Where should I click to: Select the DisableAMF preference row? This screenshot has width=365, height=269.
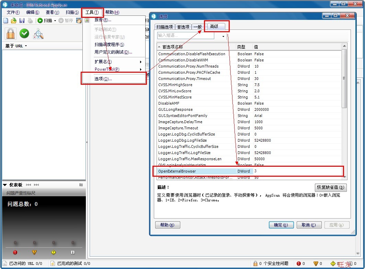pyautogui.click(x=249, y=103)
